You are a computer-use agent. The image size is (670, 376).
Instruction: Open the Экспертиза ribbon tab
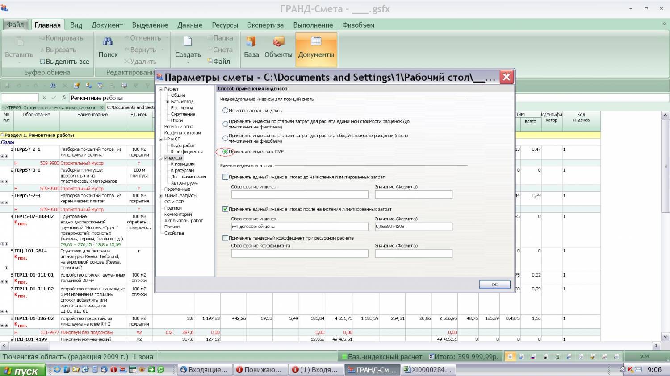tap(265, 25)
